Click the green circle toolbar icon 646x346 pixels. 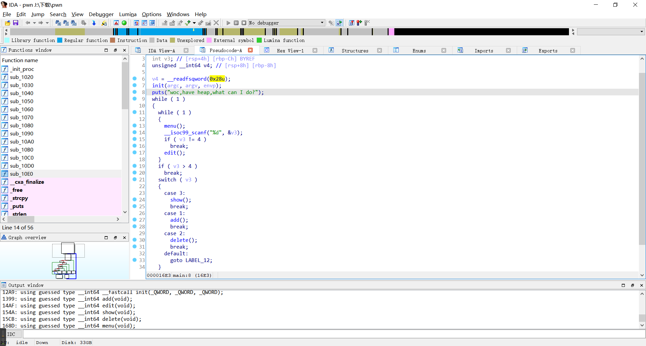pyautogui.click(x=124, y=23)
